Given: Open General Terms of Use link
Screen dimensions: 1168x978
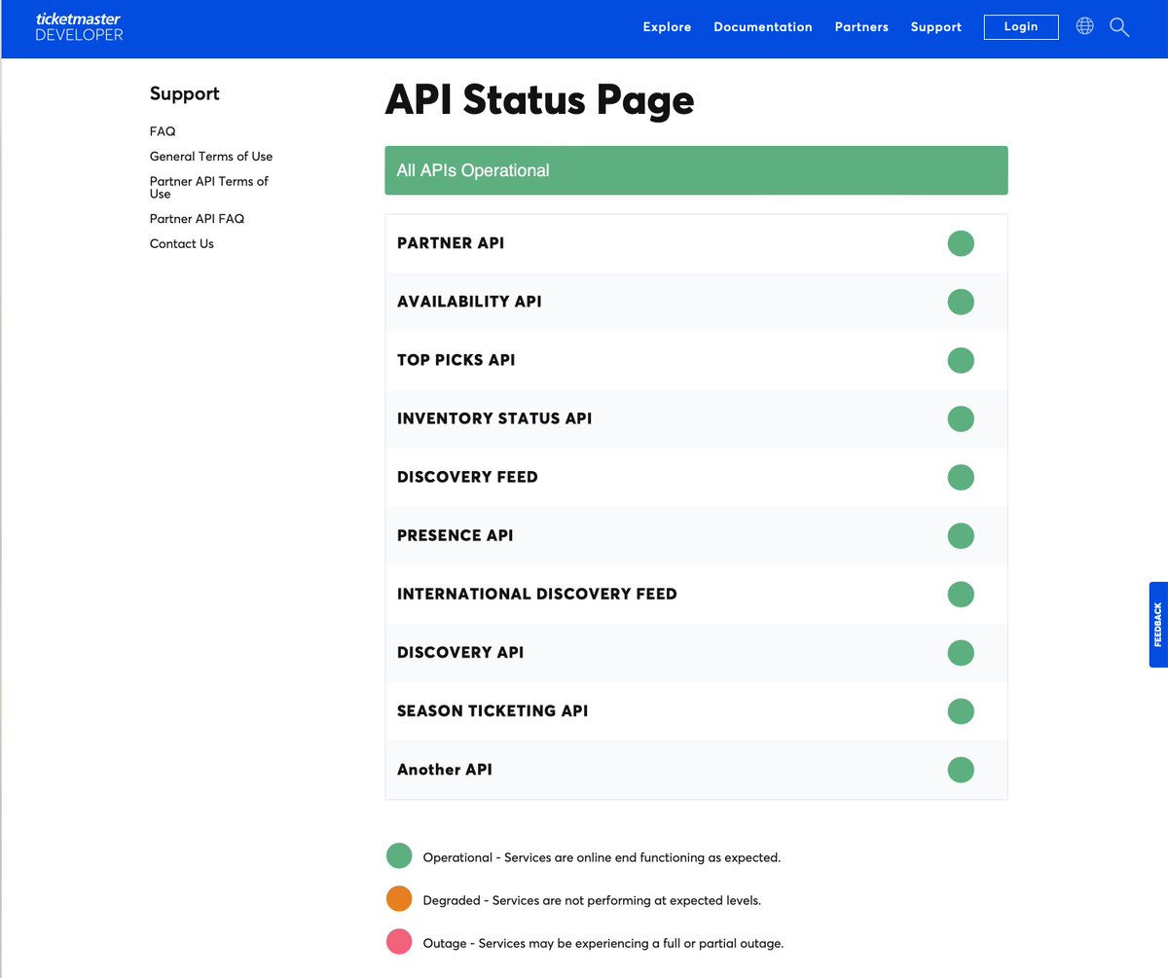Looking at the screenshot, I should (211, 156).
